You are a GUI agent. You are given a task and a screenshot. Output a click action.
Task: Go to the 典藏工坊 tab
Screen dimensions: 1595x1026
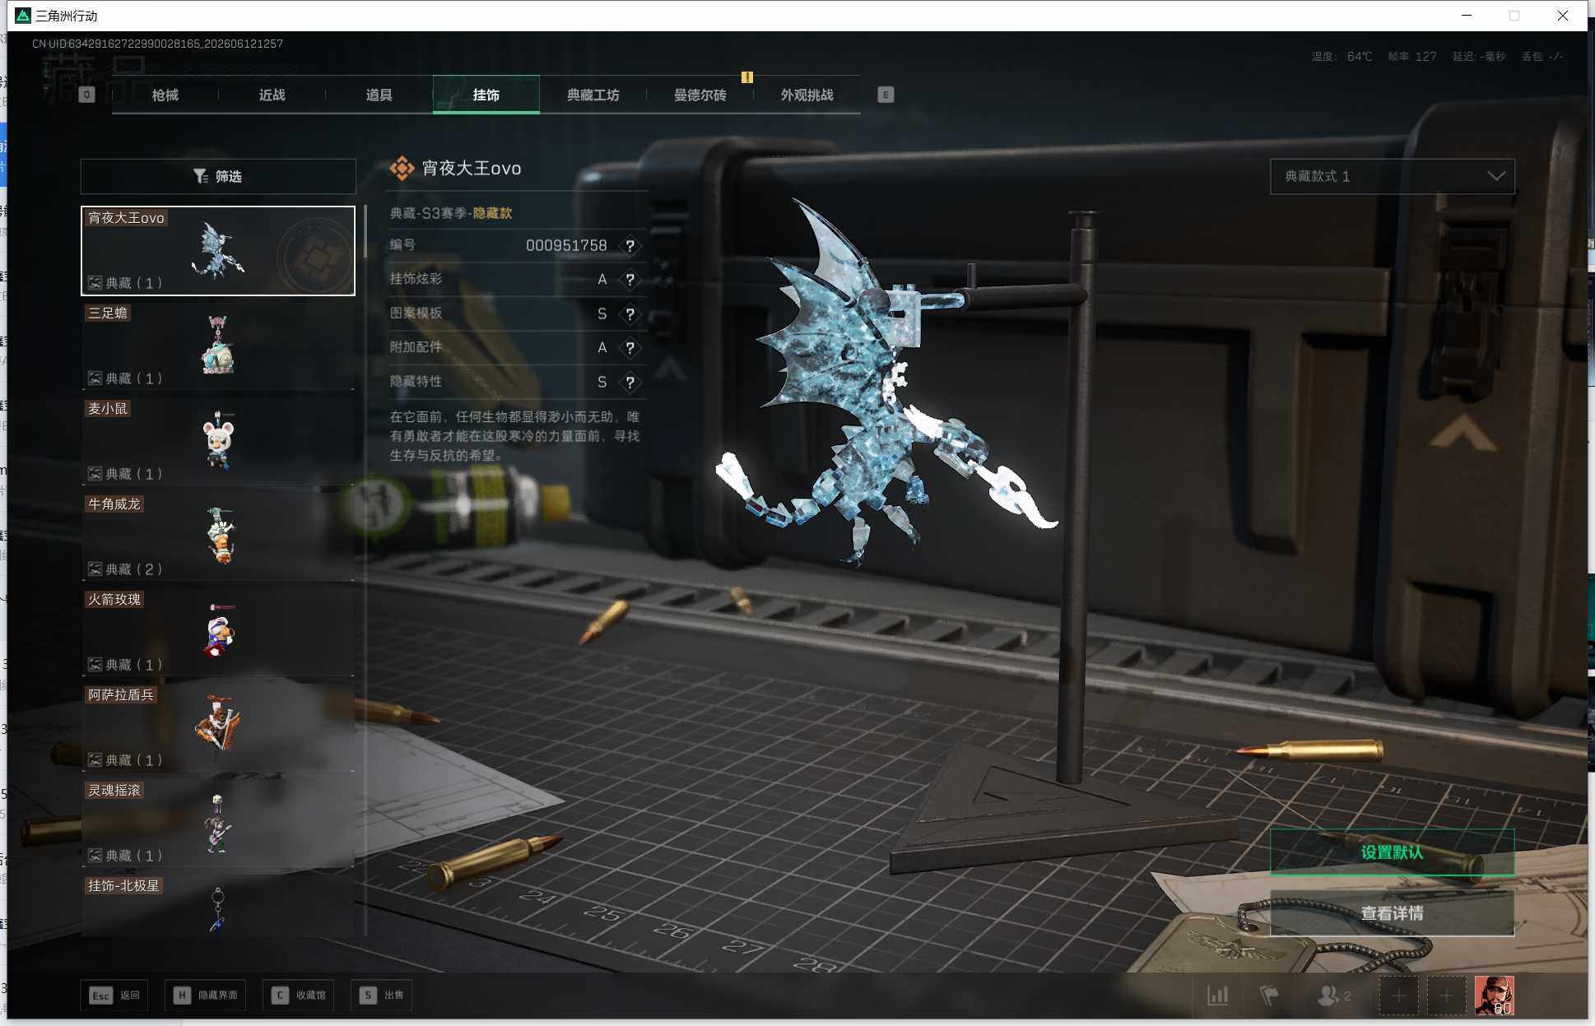point(593,95)
